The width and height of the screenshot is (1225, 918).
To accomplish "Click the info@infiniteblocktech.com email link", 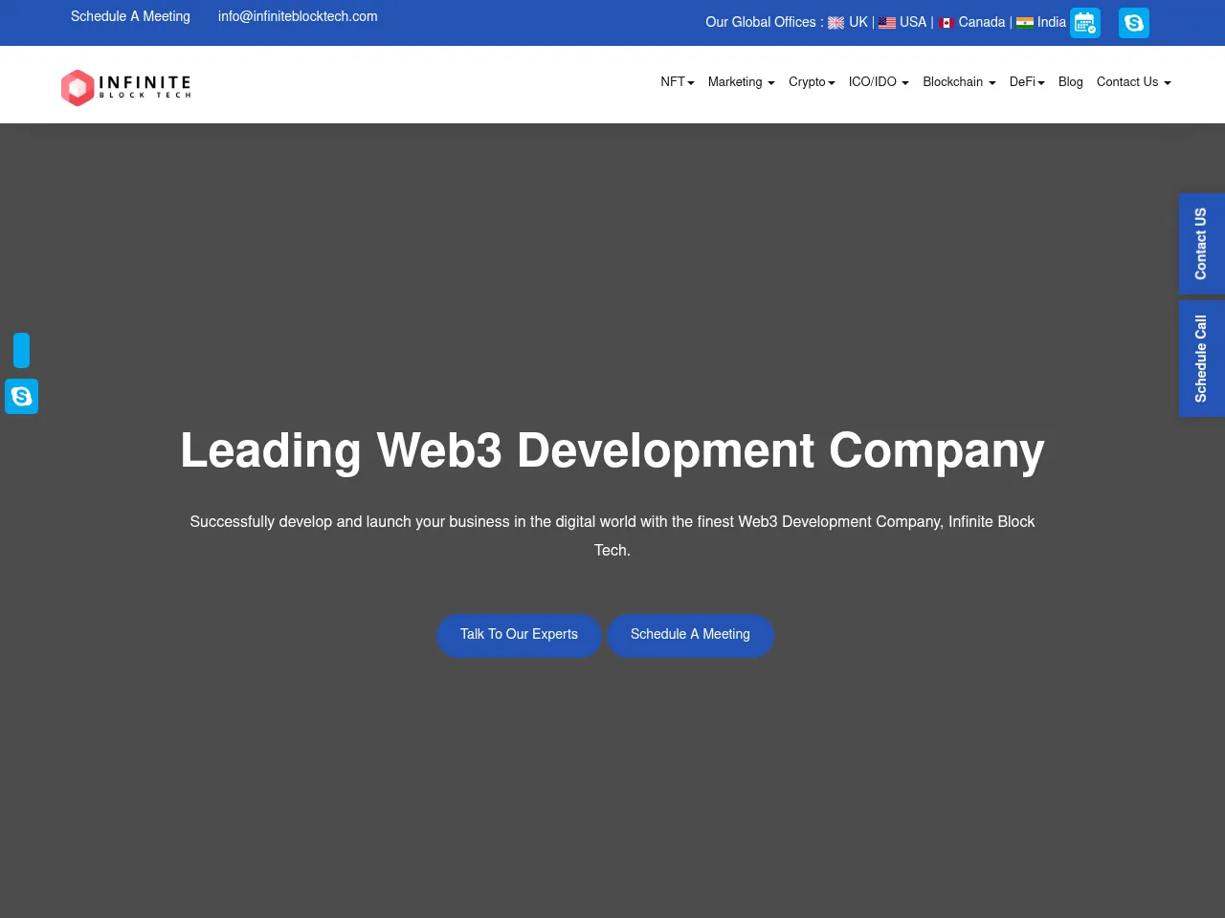I will point(298,16).
